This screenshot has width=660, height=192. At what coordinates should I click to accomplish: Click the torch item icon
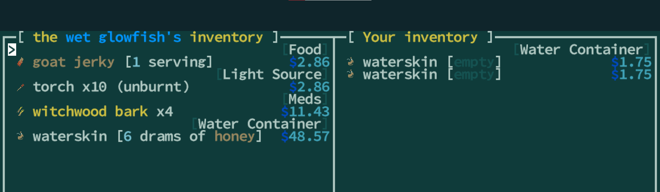(20, 87)
